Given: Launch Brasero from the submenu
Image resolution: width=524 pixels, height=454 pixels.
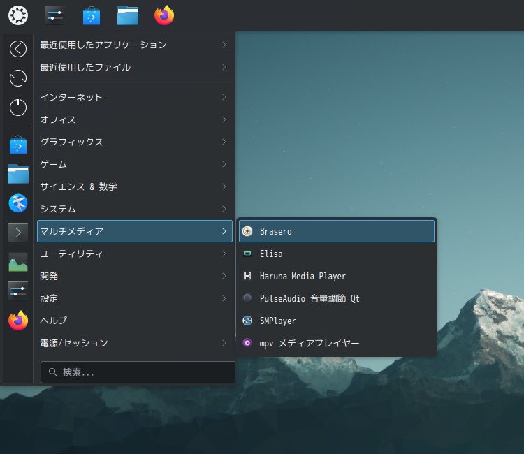Looking at the screenshot, I should click(337, 231).
